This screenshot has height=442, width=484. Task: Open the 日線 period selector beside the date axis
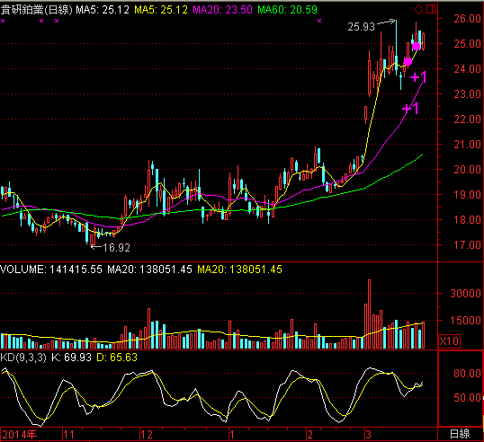pos(460,434)
